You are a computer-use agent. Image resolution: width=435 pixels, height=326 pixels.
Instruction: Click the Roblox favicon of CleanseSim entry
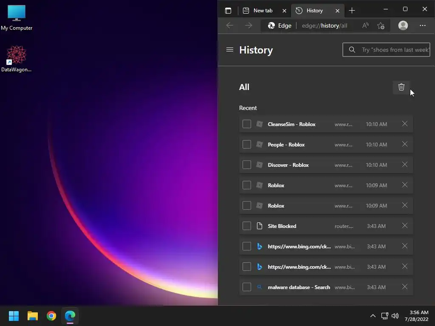point(260,124)
